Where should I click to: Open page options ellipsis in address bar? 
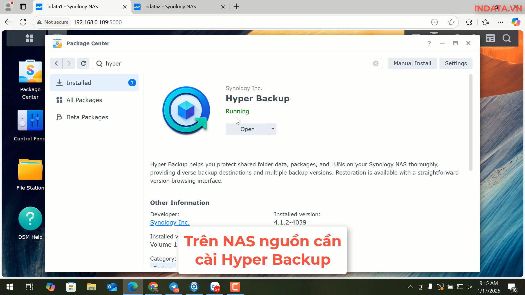[x=434, y=22]
